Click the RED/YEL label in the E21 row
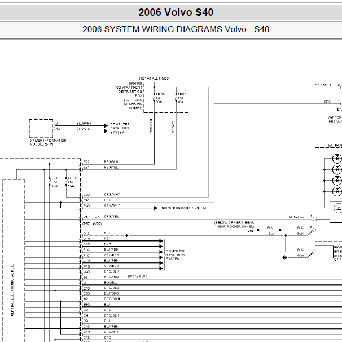Screen dimensions: 342x342 tap(111, 167)
